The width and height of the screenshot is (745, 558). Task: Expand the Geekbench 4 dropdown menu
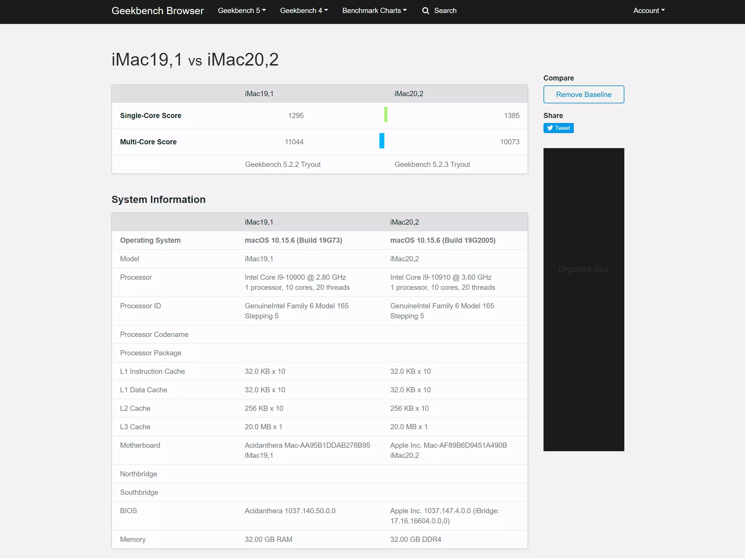point(304,10)
